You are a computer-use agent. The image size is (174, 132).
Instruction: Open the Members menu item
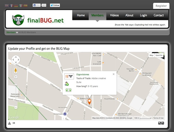[97, 15]
